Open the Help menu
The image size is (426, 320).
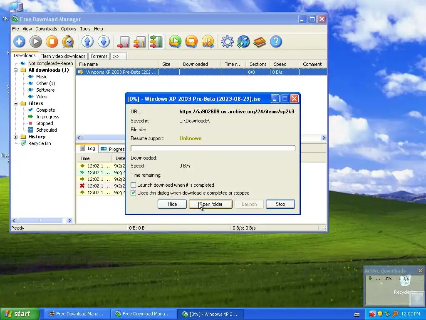pos(98,29)
